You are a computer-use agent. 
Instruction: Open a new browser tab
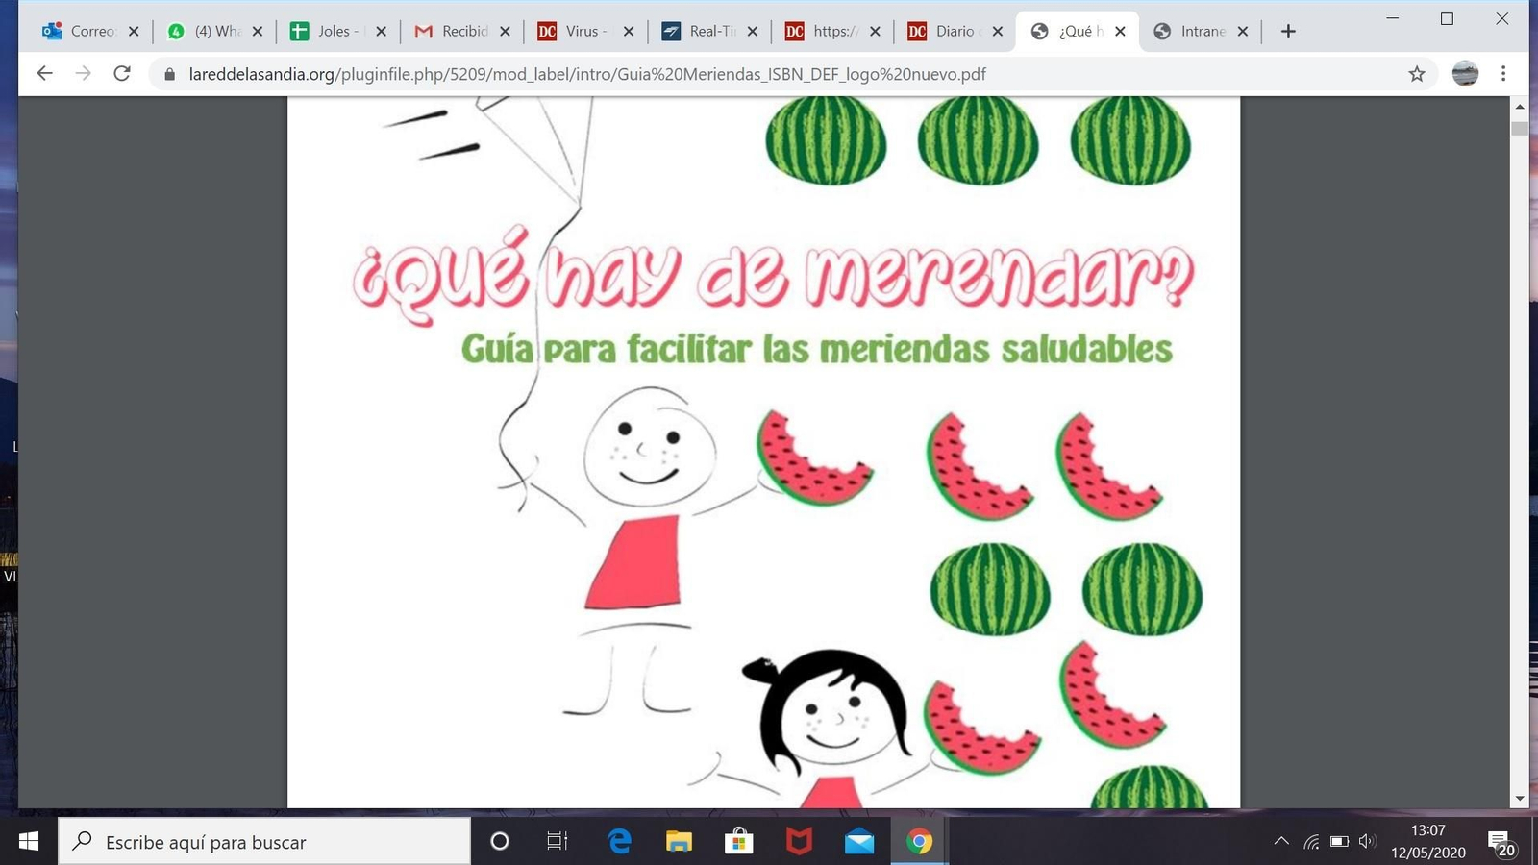[1288, 32]
